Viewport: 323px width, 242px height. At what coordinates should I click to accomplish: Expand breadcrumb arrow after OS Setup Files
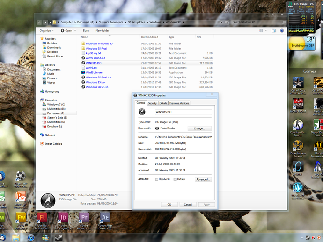147,22
